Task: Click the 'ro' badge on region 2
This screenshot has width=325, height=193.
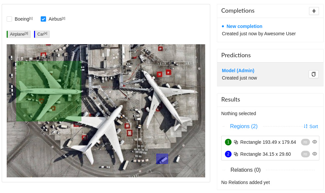Action: point(305,154)
